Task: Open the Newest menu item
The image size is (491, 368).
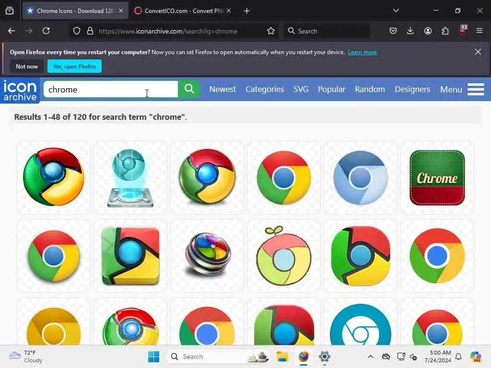Action: coord(222,89)
